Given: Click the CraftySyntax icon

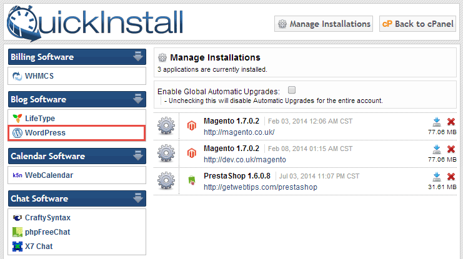Looking at the screenshot, I should [17, 218].
